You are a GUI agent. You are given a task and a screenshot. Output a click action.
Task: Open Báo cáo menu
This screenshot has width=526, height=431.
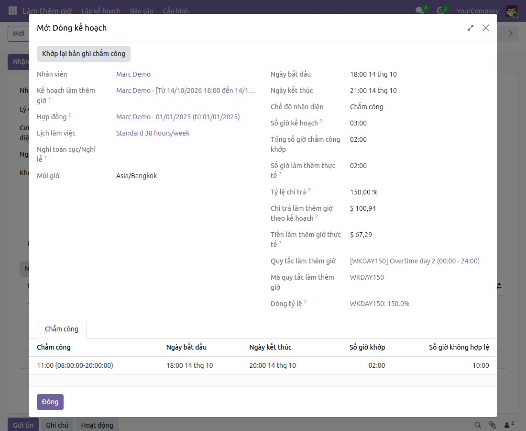pyautogui.click(x=142, y=11)
